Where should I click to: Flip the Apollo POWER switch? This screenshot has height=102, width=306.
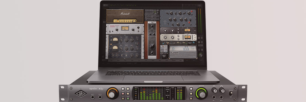click(231, 93)
